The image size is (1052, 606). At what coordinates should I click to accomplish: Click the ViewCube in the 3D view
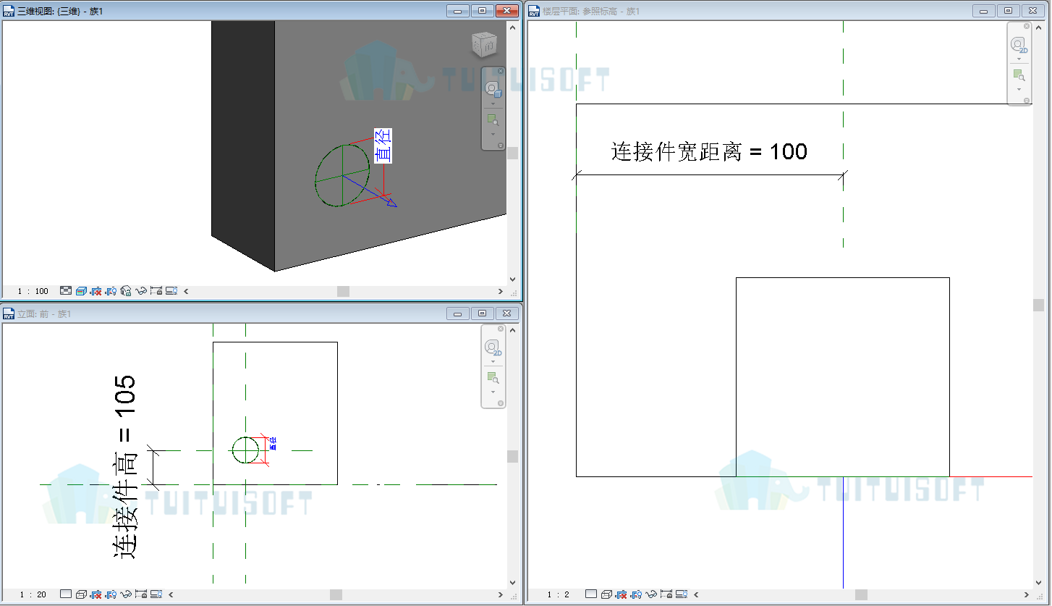(483, 45)
